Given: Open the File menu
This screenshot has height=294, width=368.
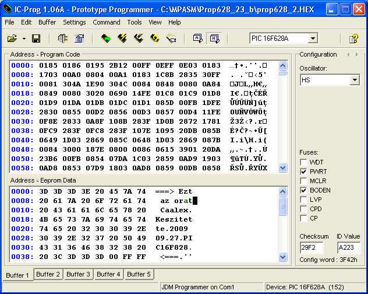Looking at the screenshot, I should tap(9, 22).
